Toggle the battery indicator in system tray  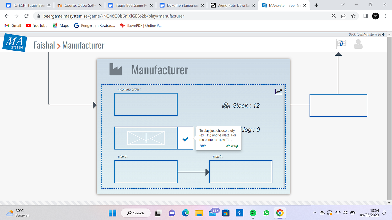pyautogui.click(x=352, y=212)
